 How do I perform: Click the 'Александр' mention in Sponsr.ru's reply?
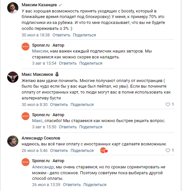click(x=43, y=167)
